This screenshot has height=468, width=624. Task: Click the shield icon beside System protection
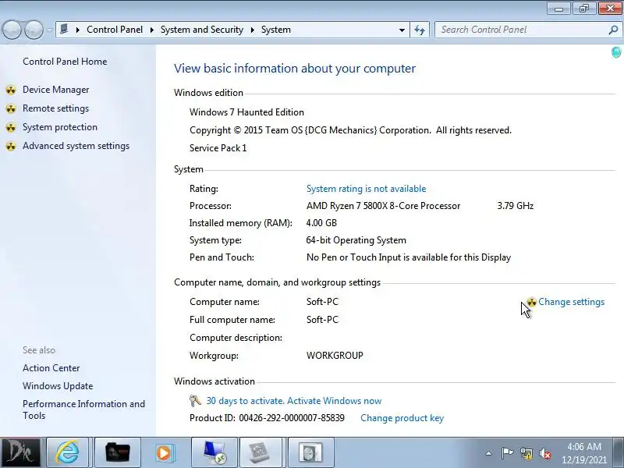(11, 127)
